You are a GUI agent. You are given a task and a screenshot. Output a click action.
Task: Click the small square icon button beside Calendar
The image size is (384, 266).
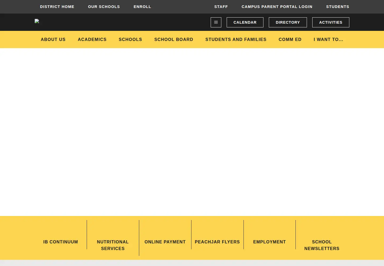[216, 22]
